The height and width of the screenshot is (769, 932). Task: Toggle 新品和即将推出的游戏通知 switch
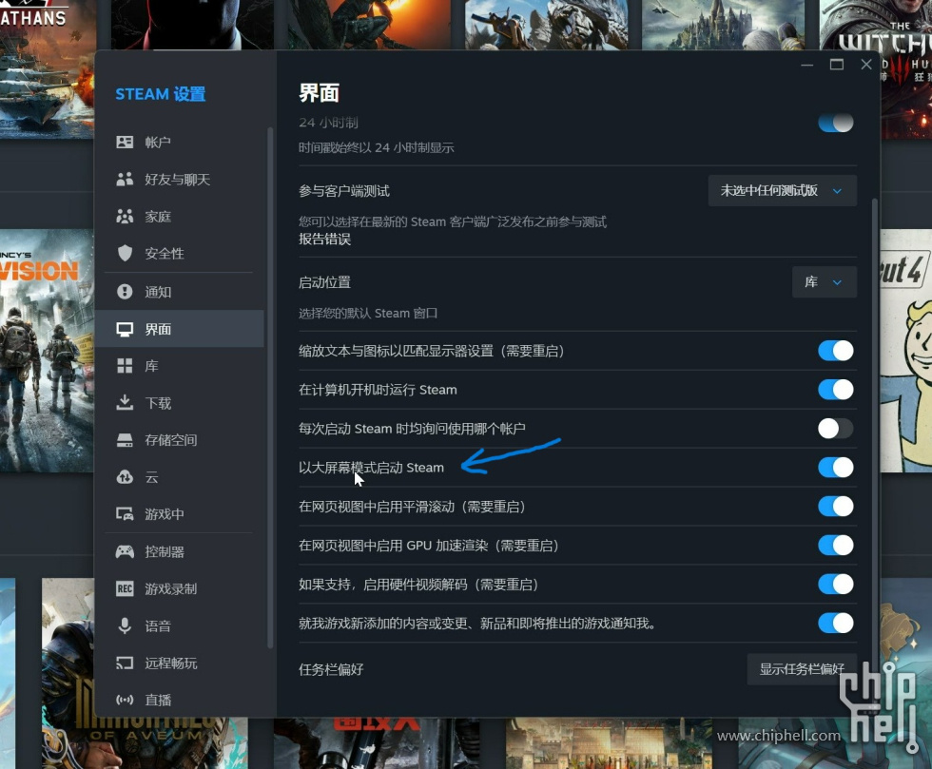point(836,624)
